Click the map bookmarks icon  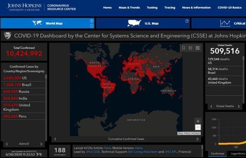(x=184, y=48)
